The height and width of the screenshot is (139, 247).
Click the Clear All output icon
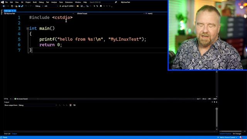pos(71,105)
